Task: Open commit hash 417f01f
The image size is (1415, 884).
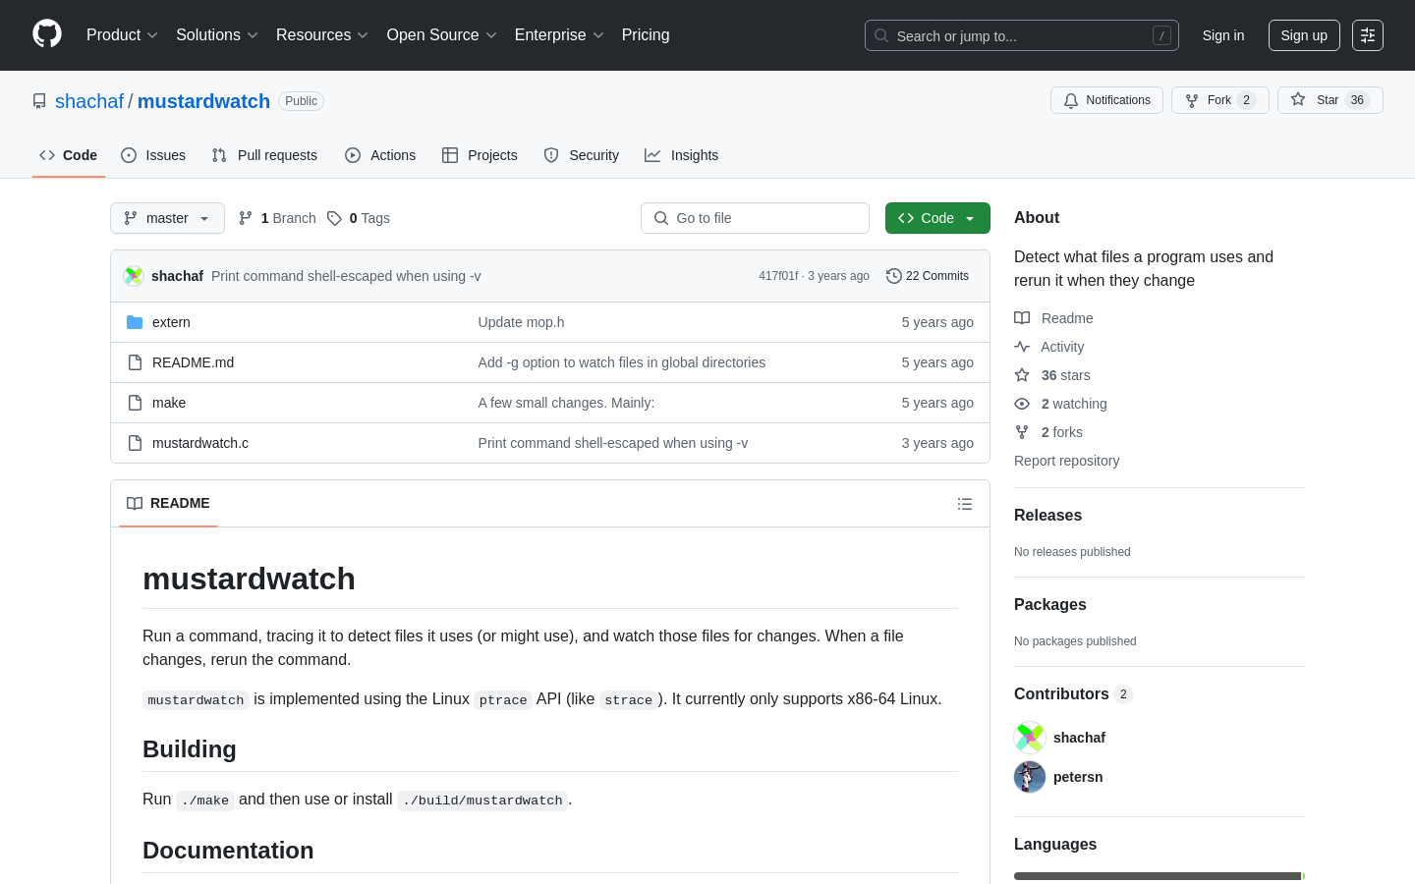Action: (778, 276)
